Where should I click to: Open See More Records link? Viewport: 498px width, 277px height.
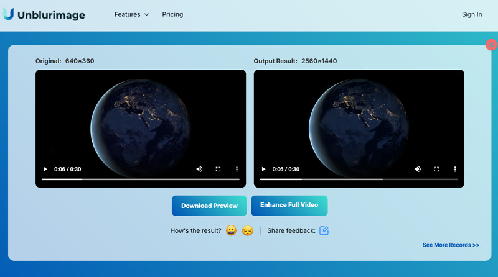tap(451, 245)
